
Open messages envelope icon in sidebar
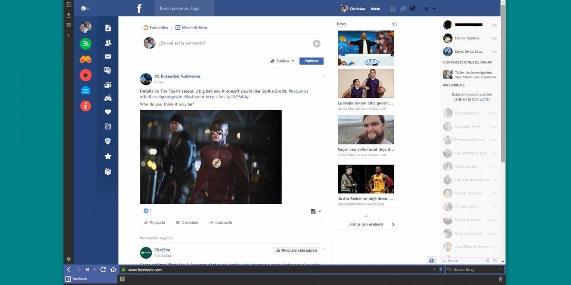point(108,57)
